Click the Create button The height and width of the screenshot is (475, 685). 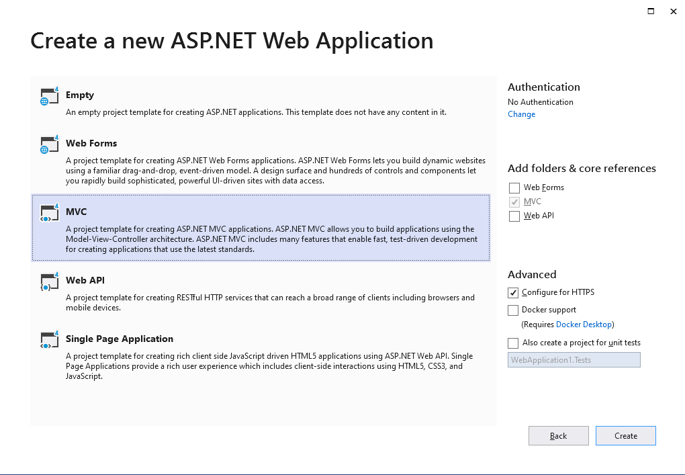pos(625,435)
